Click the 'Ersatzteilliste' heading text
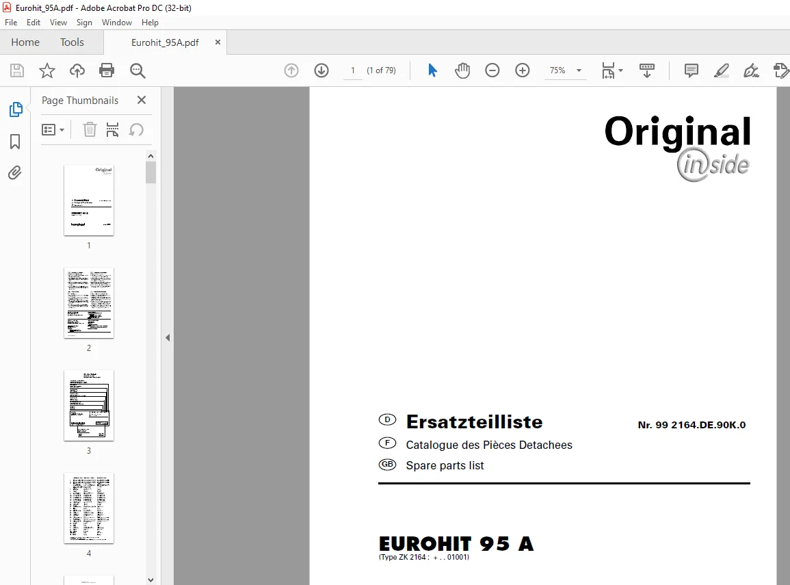 (474, 421)
